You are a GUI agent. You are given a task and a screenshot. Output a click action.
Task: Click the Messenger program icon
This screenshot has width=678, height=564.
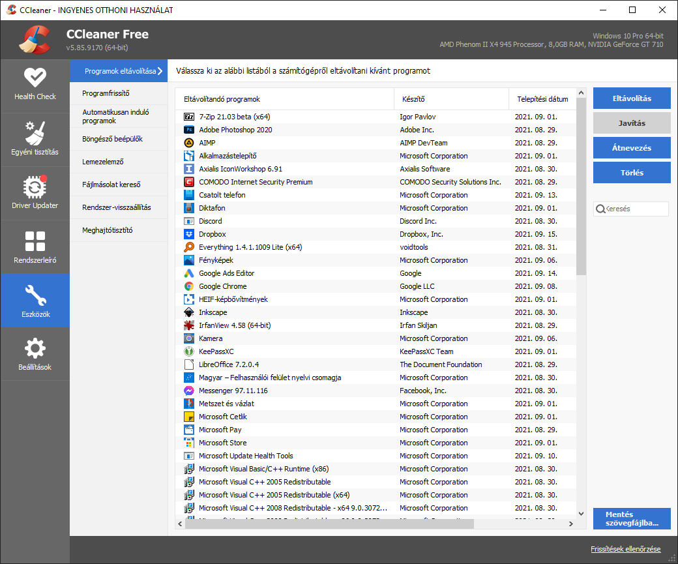click(x=189, y=391)
